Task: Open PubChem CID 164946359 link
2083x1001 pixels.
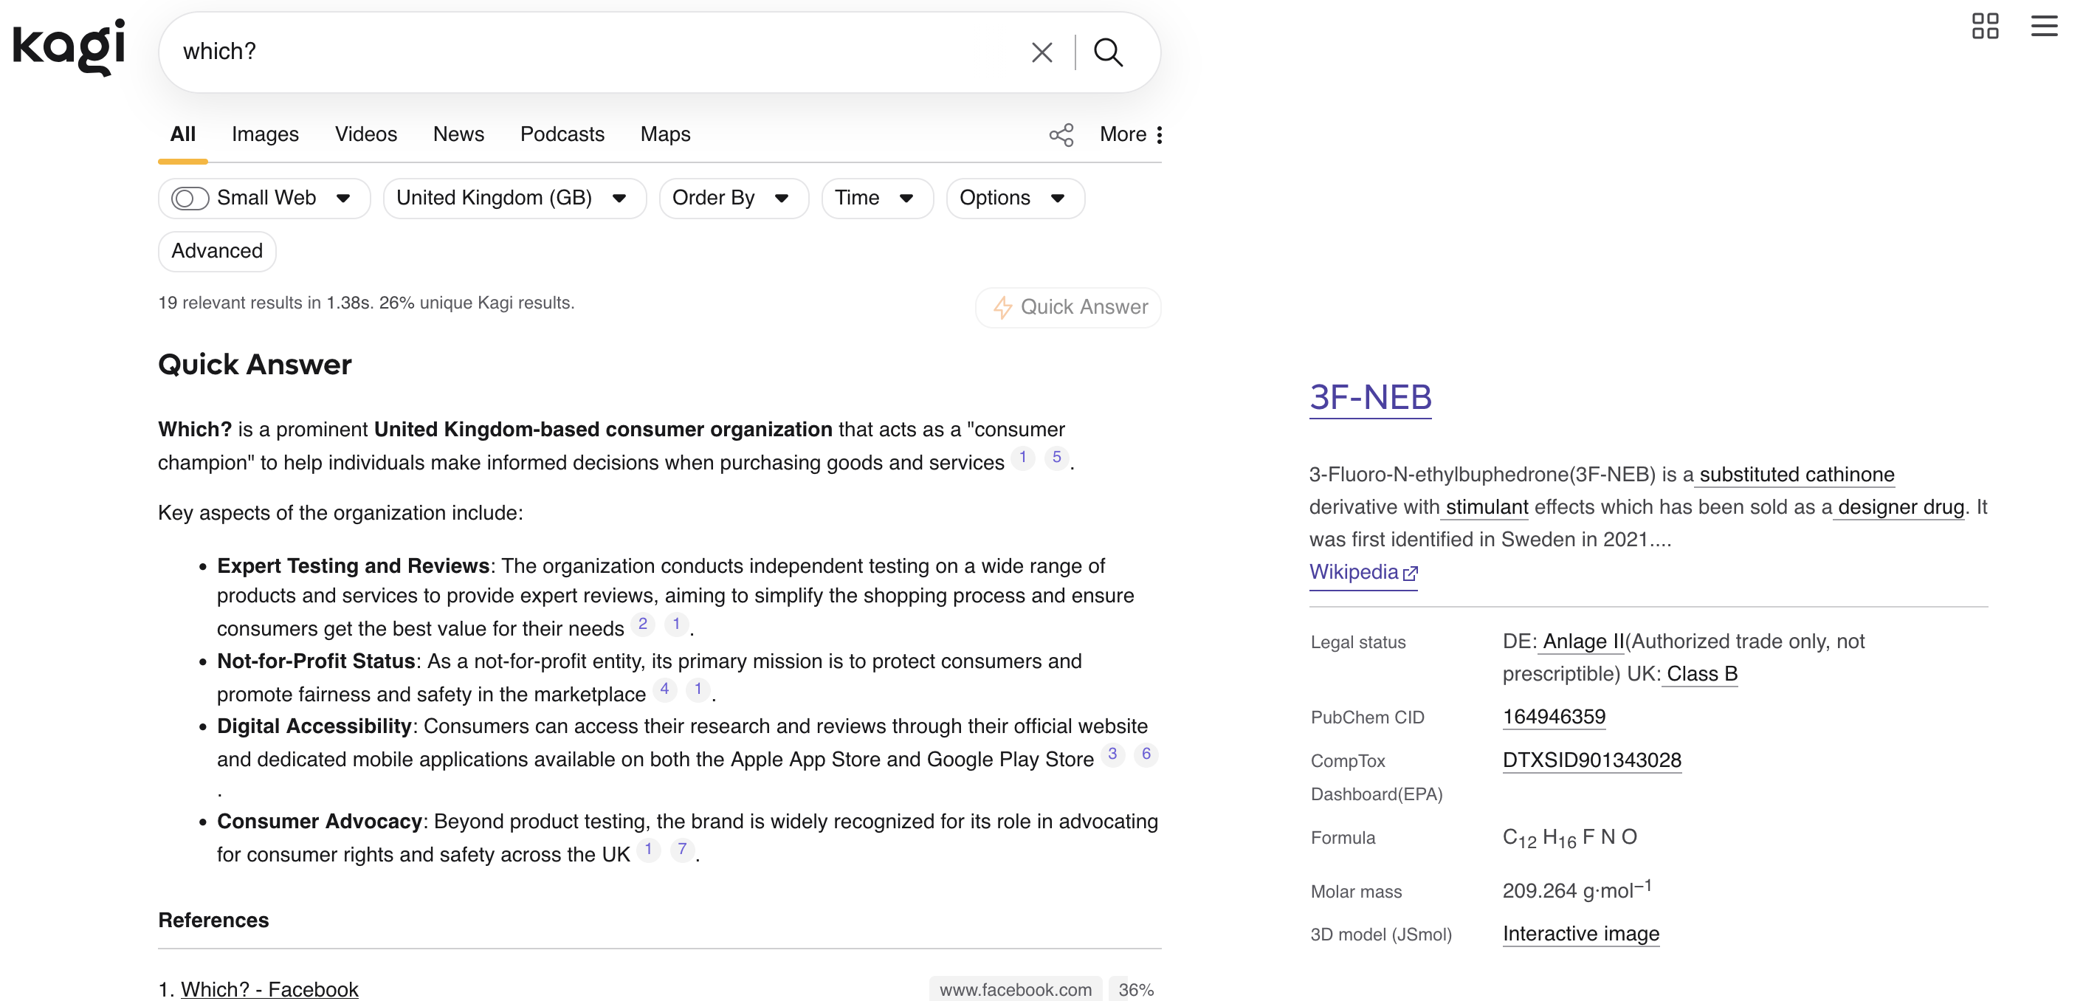Action: point(1553,718)
